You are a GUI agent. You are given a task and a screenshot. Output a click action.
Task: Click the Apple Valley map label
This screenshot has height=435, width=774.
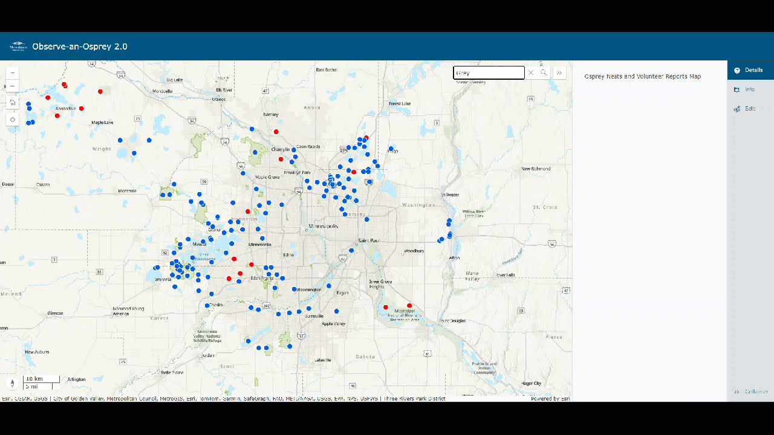tap(333, 324)
